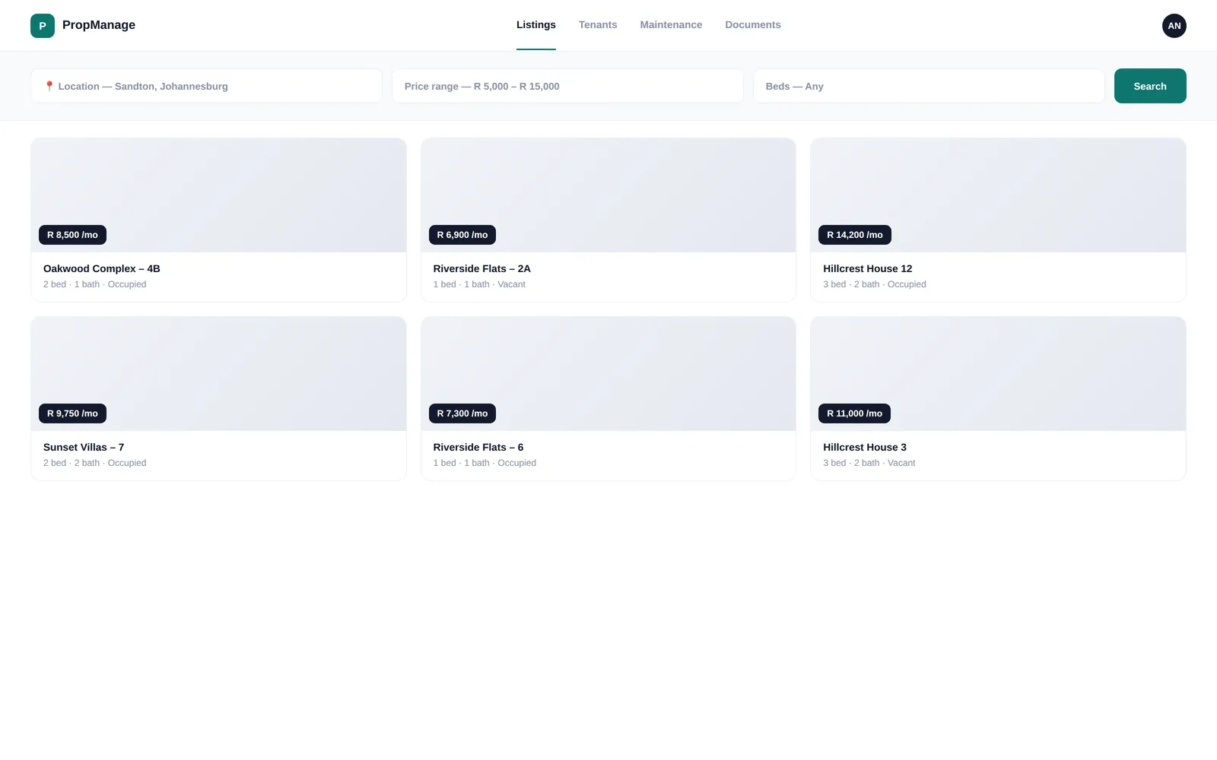
Task: Click the R 6,900 /mo price badge
Action: tap(462, 235)
